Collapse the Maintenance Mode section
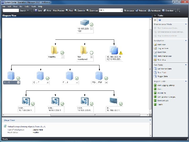 186,24
